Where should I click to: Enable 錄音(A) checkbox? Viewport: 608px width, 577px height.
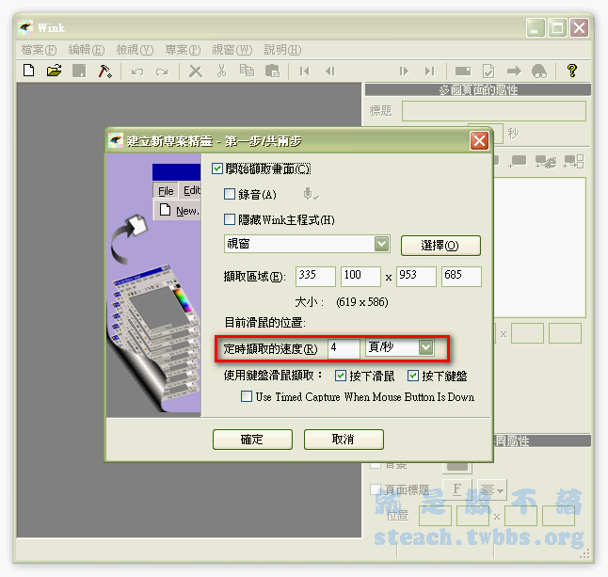click(x=230, y=194)
